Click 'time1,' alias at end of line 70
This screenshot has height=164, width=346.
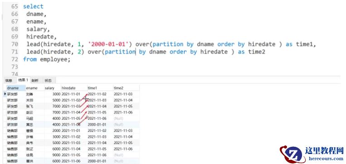306,44
